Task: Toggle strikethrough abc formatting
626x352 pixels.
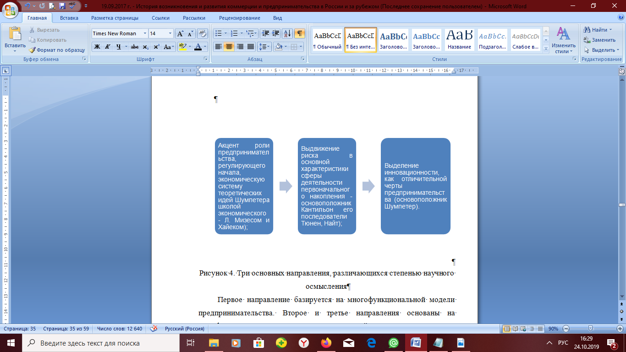Action: click(x=135, y=47)
